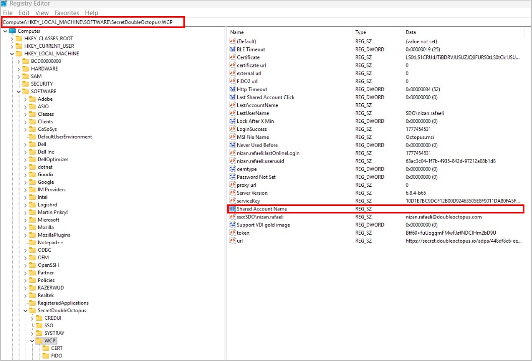The height and width of the screenshot is (361, 532).
Task: Open the Edit menu
Action: 24,13
